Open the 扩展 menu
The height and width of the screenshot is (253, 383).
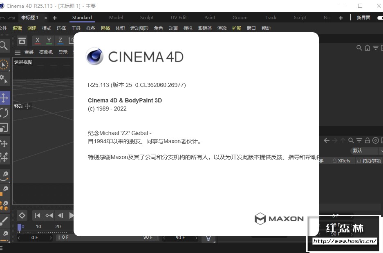(x=237, y=28)
